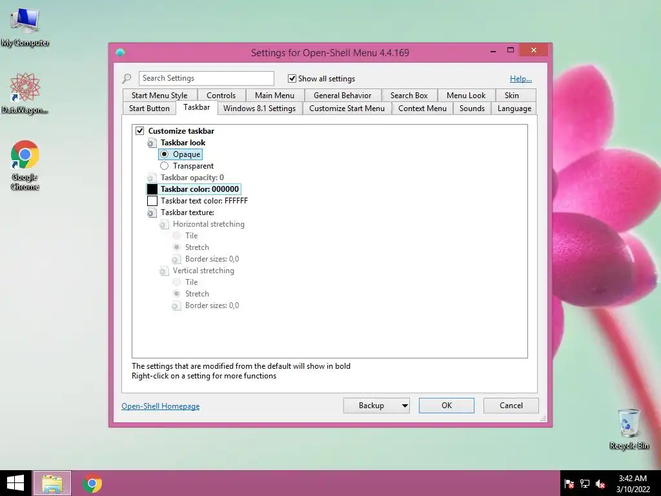The height and width of the screenshot is (496, 661).
Task: Click the gear icon beside Taskbar opacity
Action: tap(152, 178)
